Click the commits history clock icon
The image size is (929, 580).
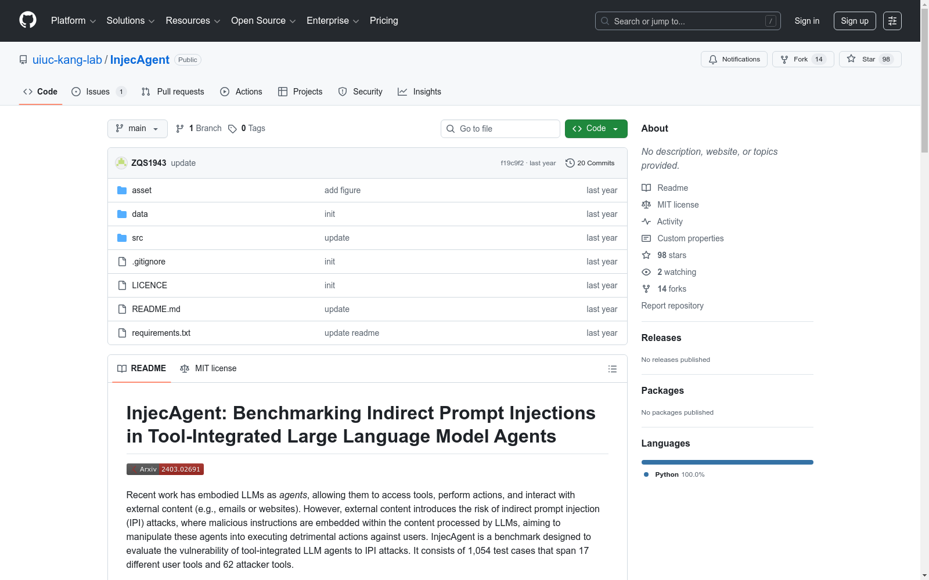coord(570,163)
